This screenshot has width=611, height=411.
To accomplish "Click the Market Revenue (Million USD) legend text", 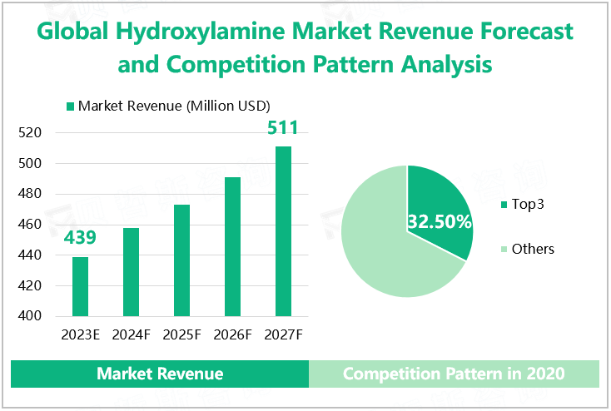I will click(x=174, y=106).
